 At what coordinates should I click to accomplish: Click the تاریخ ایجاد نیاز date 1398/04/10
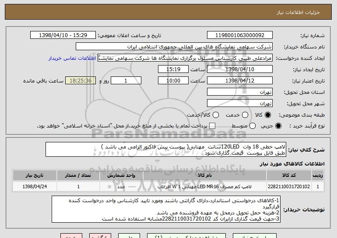pos(240,69)
